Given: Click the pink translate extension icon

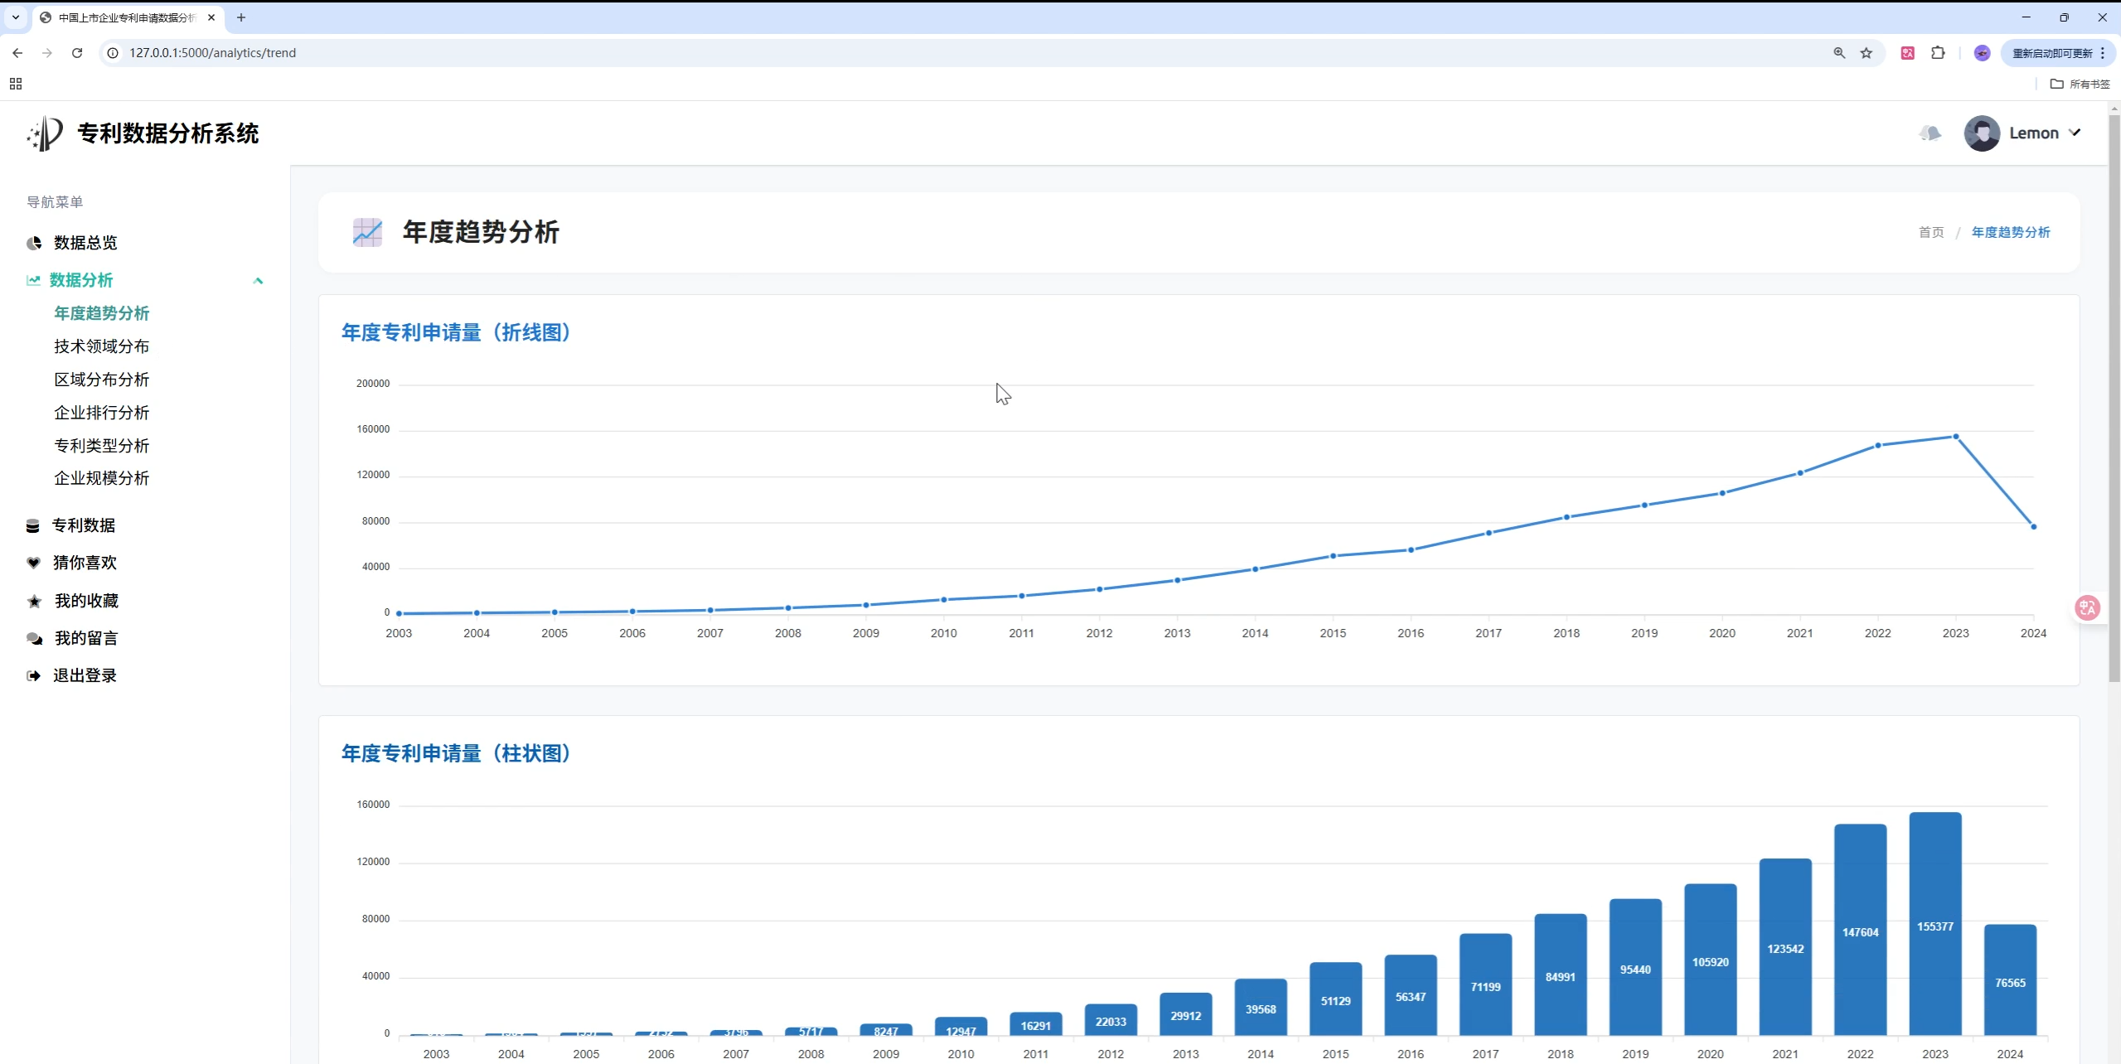Looking at the screenshot, I should point(1908,53).
